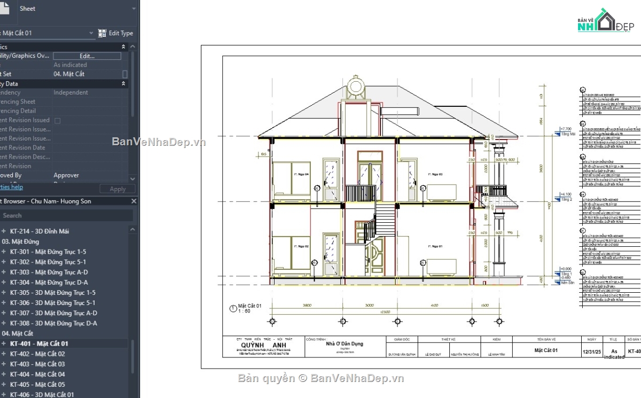Select sheet KT-406 - 3D Mặt Cắt 01
Screen dimensions: 641x398
pyautogui.click(x=42, y=395)
